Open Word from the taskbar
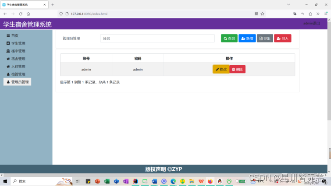 [154, 181]
